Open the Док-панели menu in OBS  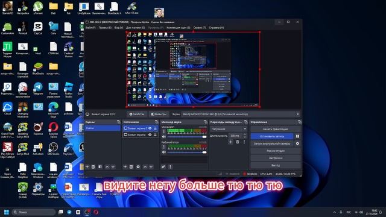click(135, 28)
